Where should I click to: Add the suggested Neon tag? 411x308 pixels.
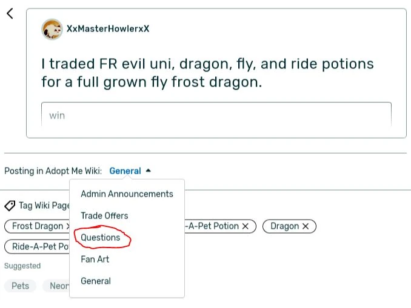57,286
